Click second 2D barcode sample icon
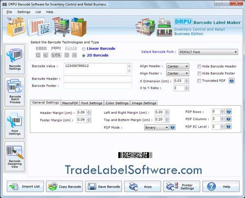 pyautogui.click(x=46, y=55)
